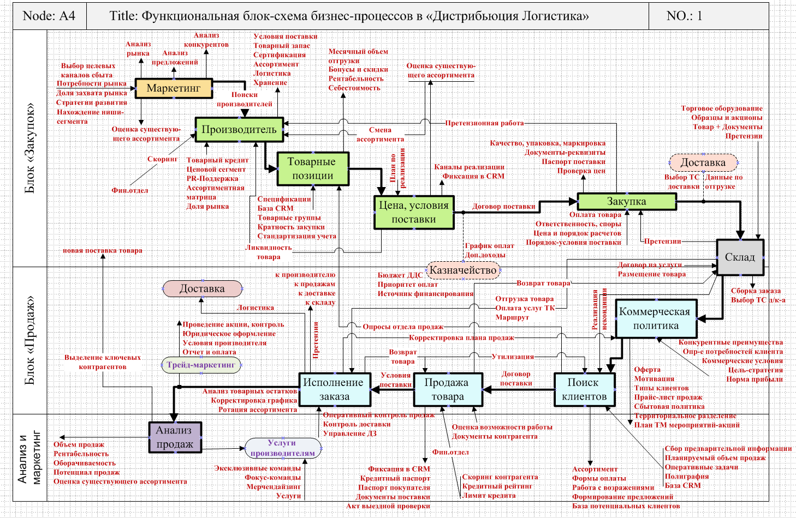Select the Оценка возможности работы label
This screenshot has height=518, width=796.
[x=502, y=427]
